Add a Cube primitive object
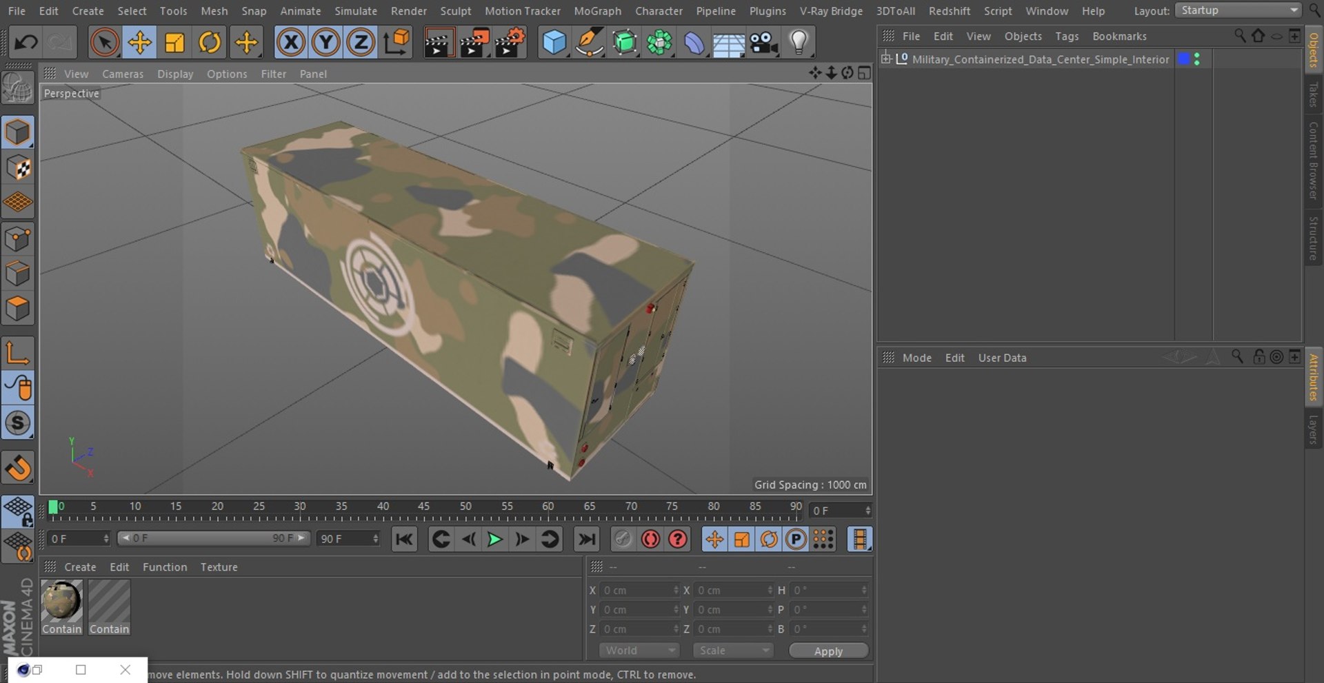 554,43
